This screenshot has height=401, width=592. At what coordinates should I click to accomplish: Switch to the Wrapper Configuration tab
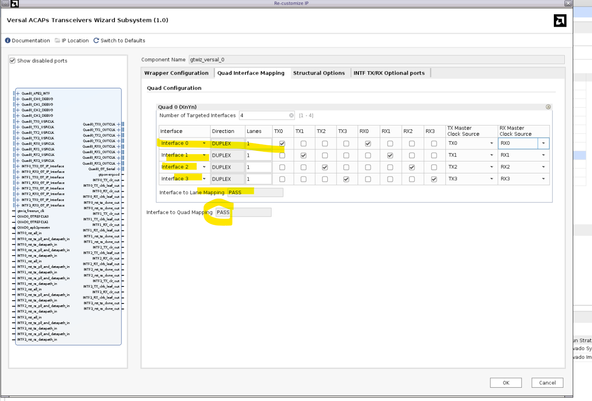(176, 73)
